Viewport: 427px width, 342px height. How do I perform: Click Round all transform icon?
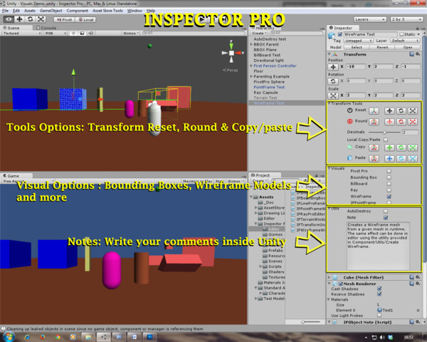click(374, 122)
